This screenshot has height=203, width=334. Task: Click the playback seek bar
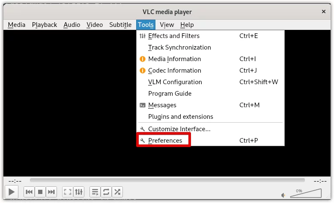pyautogui.click(x=167, y=180)
